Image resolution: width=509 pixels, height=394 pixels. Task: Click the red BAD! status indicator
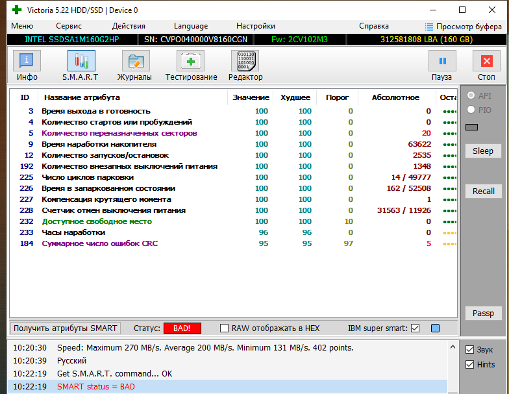(182, 328)
